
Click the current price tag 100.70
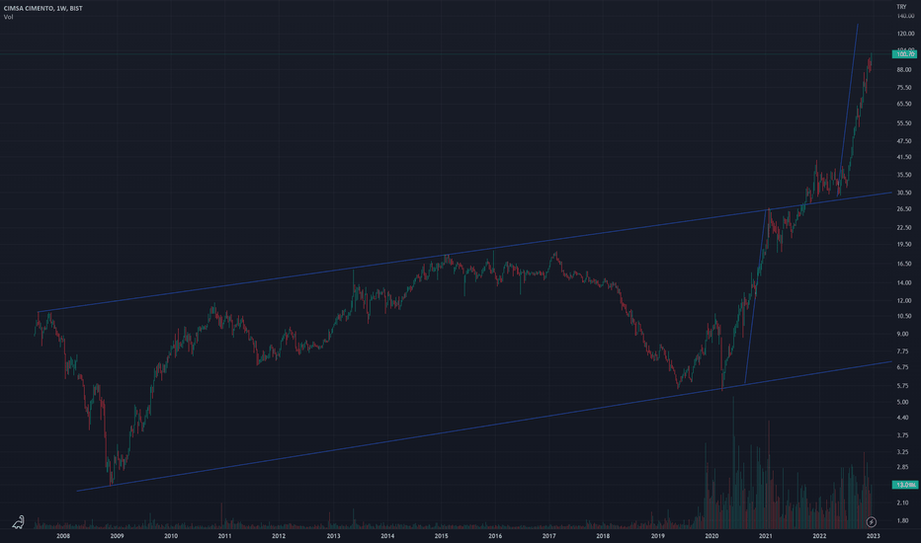(x=904, y=54)
